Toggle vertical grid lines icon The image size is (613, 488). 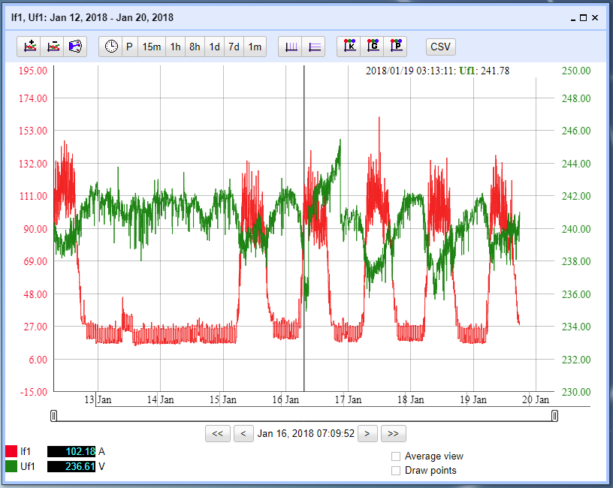tap(291, 47)
